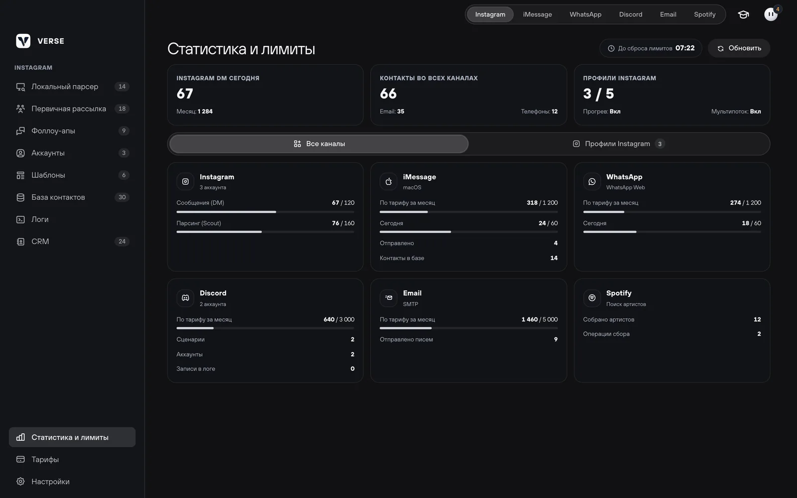Click the Discord По тарифу за месяц bar
Viewport: 797px width, 498px height.
coord(266,328)
